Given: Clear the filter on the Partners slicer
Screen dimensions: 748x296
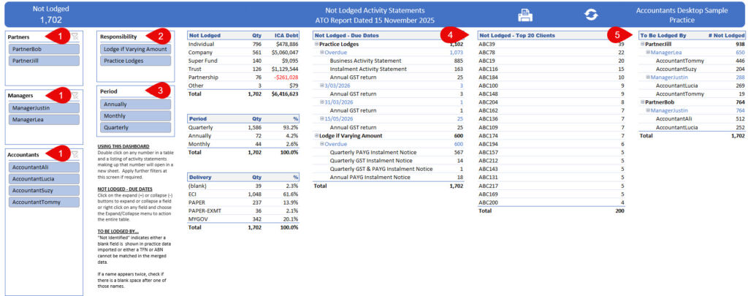Looking at the screenshot, I should pos(75,35).
